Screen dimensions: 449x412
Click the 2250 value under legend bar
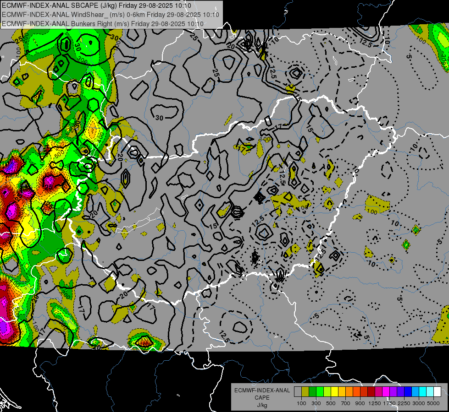[404, 403]
